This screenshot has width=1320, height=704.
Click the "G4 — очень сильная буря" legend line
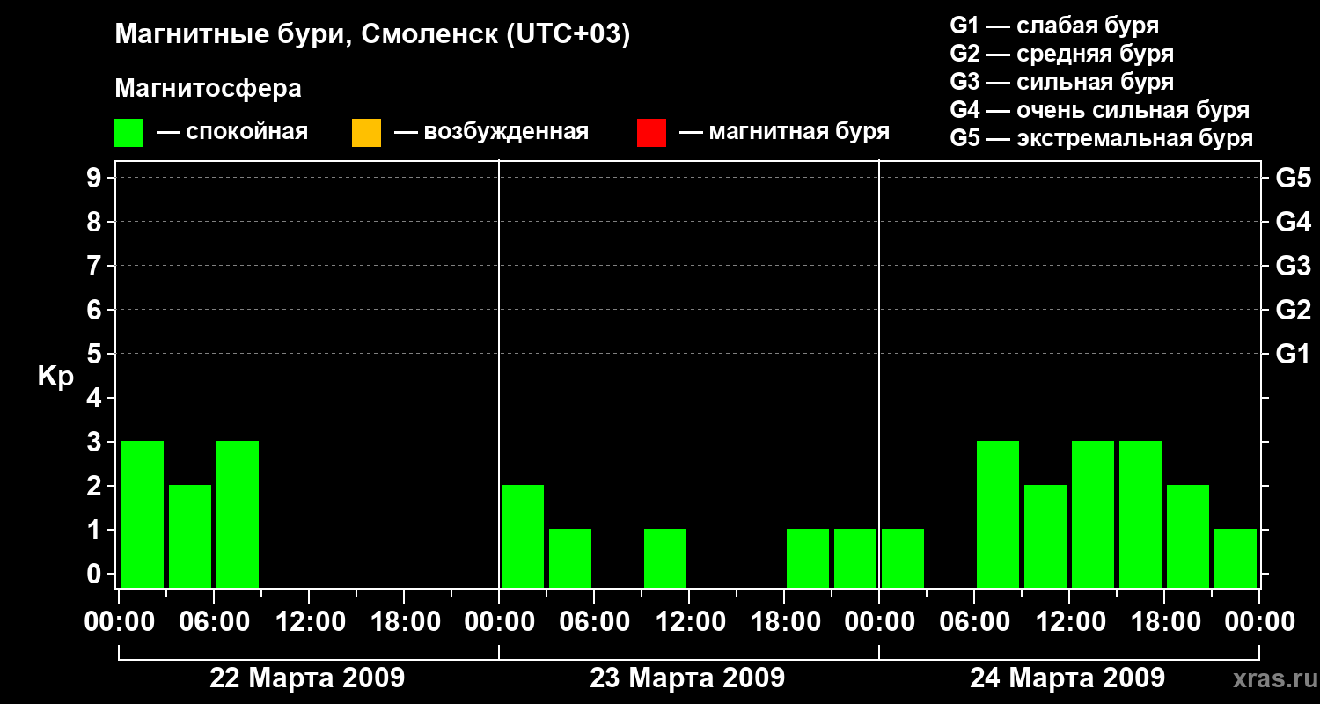(x=1100, y=110)
